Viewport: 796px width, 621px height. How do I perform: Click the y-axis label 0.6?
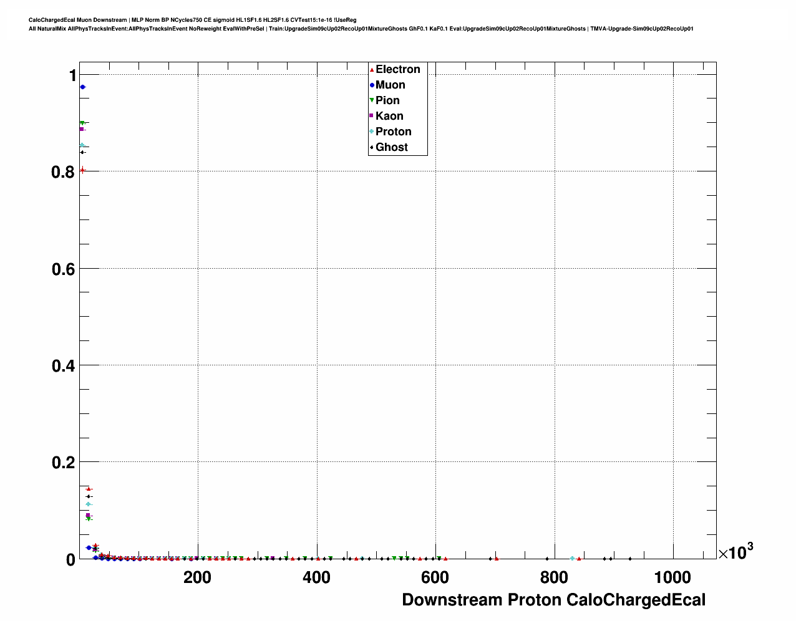[63, 269]
